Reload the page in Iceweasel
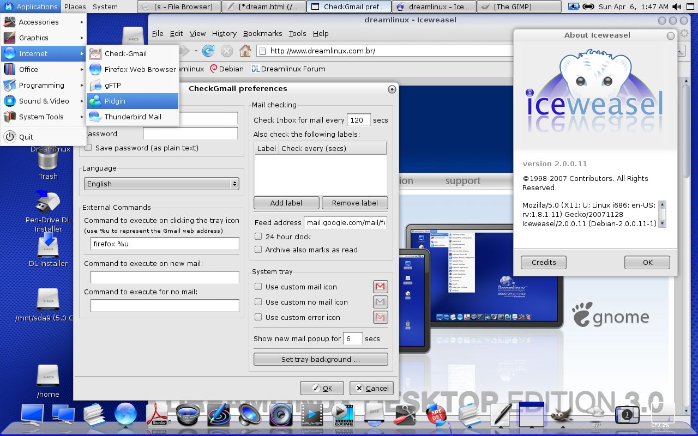Image resolution: width=698 pixels, height=436 pixels. point(208,51)
